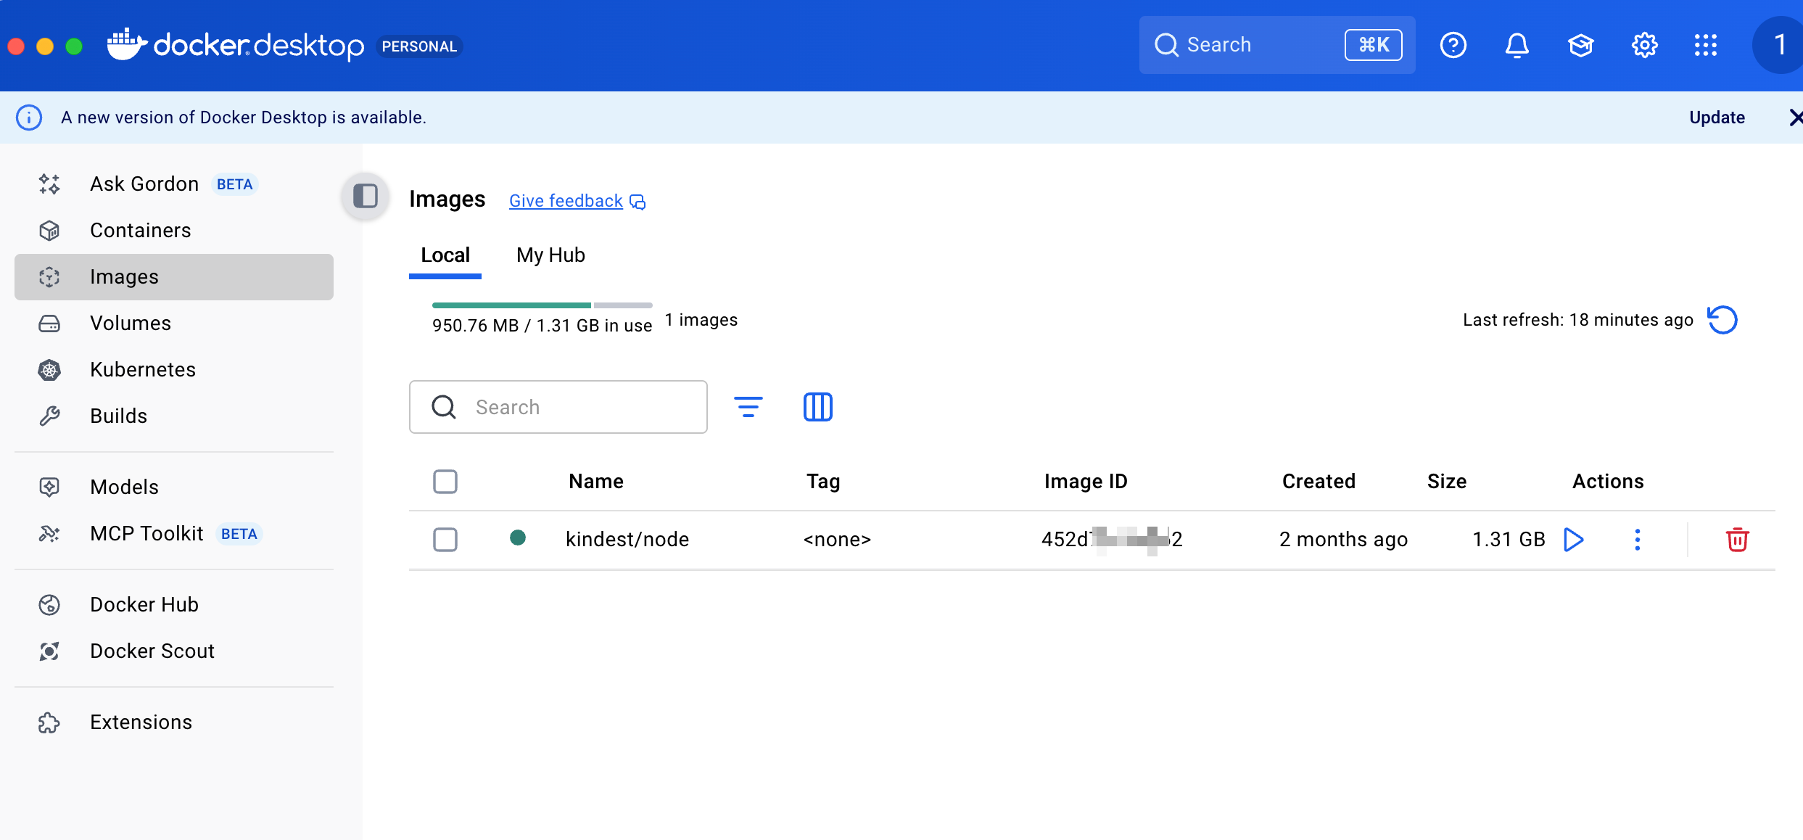Image resolution: width=1803 pixels, height=840 pixels.
Task: Open the filter images dropdown
Action: (748, 407)
